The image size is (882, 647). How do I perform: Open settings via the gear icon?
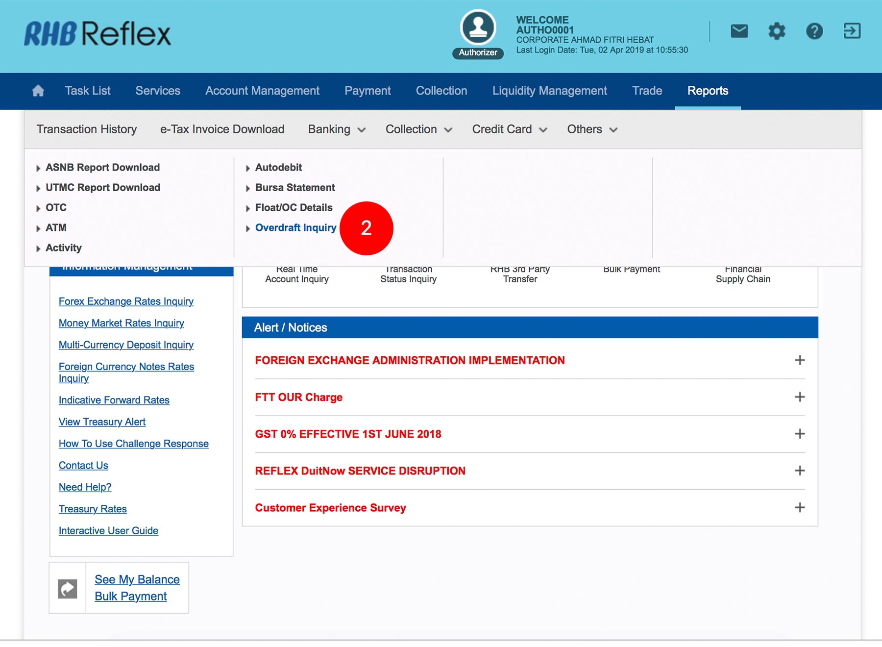777,31
